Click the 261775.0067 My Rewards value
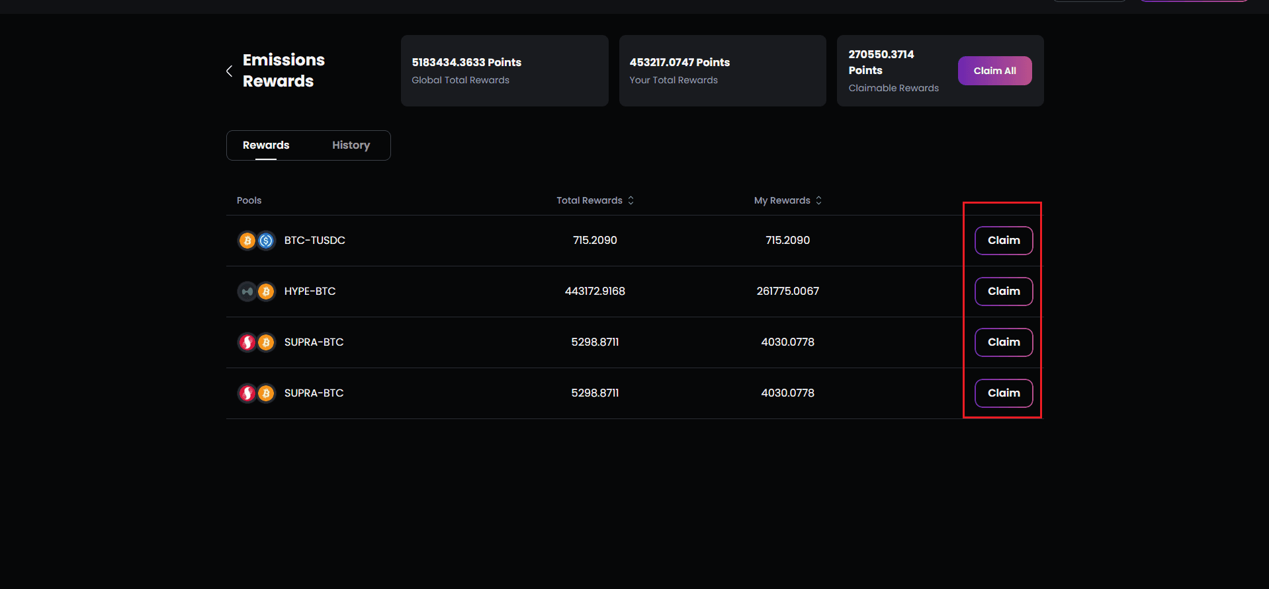1269x589 pixels. pyautogui.click(x=787, y=292)
